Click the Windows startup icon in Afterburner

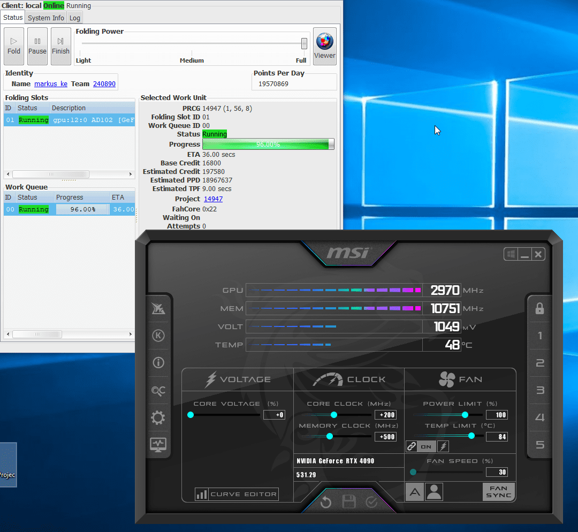pyautogui.click(x=511, y=254)
